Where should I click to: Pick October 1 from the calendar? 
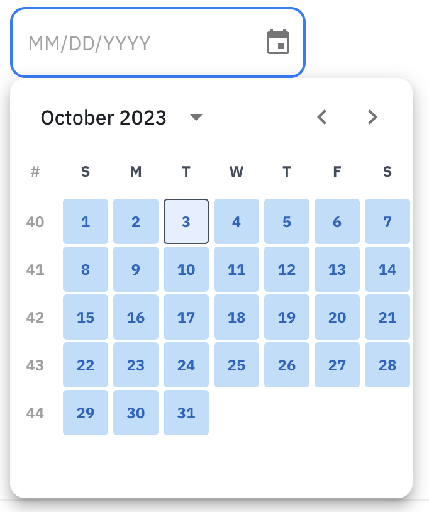coord(86,221)
